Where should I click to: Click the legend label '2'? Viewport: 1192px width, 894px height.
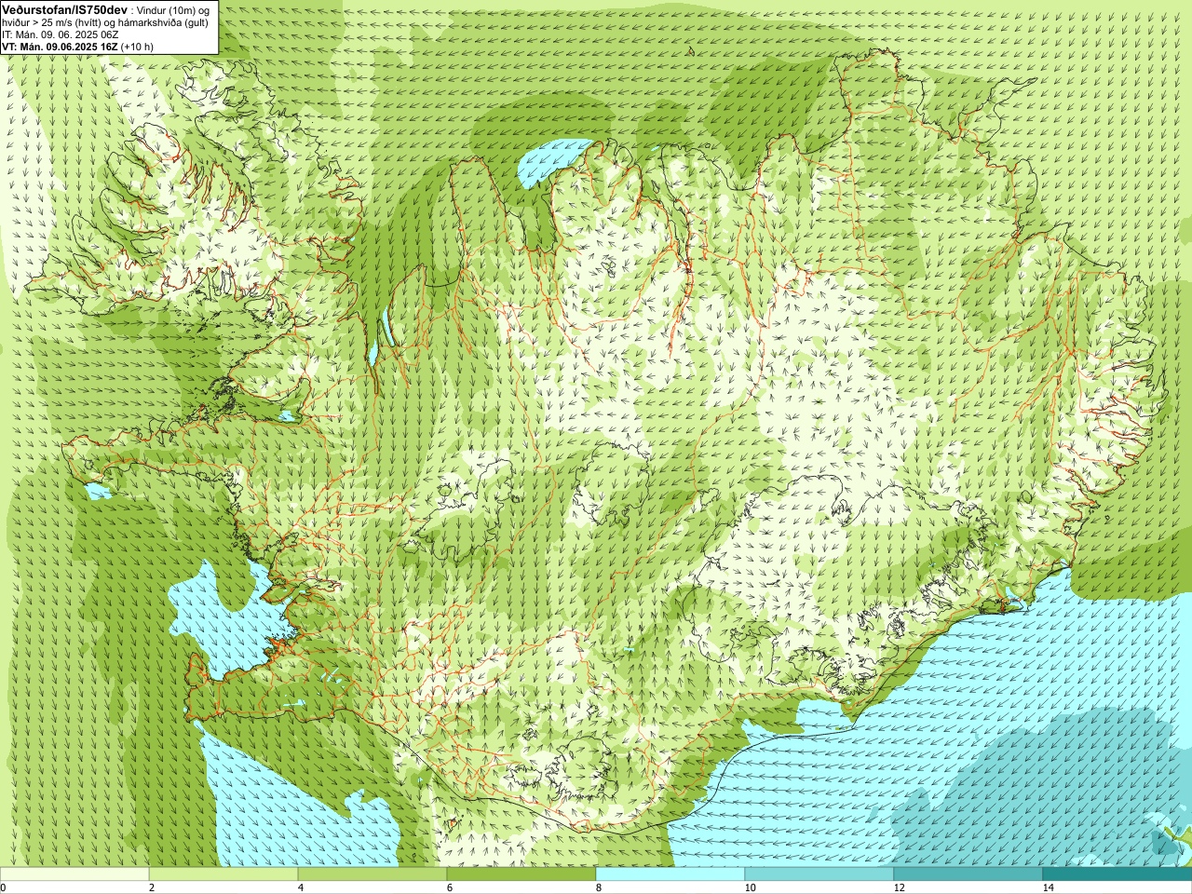pos(152,887)
